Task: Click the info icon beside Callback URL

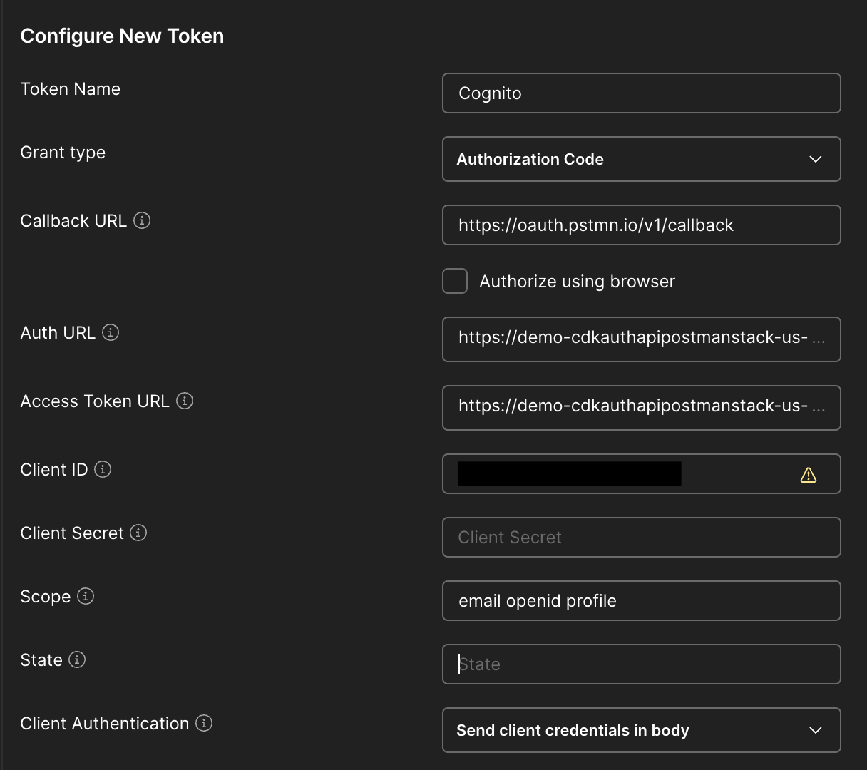Action: 143,220
